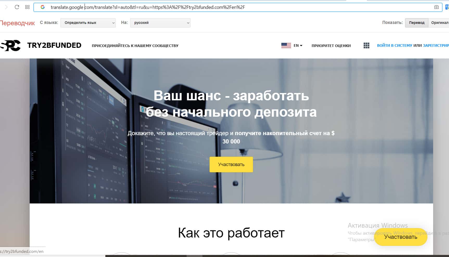Open the speed dial grid icon

(x=27, y=7)
